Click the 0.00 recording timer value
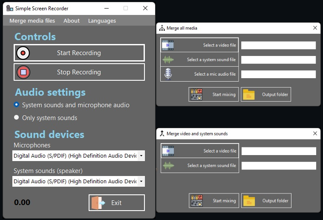Image resolution: width=323 pixels, height=220 pixels. [x=22, y=202]
